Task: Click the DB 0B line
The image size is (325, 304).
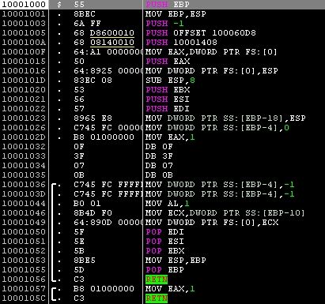Action: [159, 175]
